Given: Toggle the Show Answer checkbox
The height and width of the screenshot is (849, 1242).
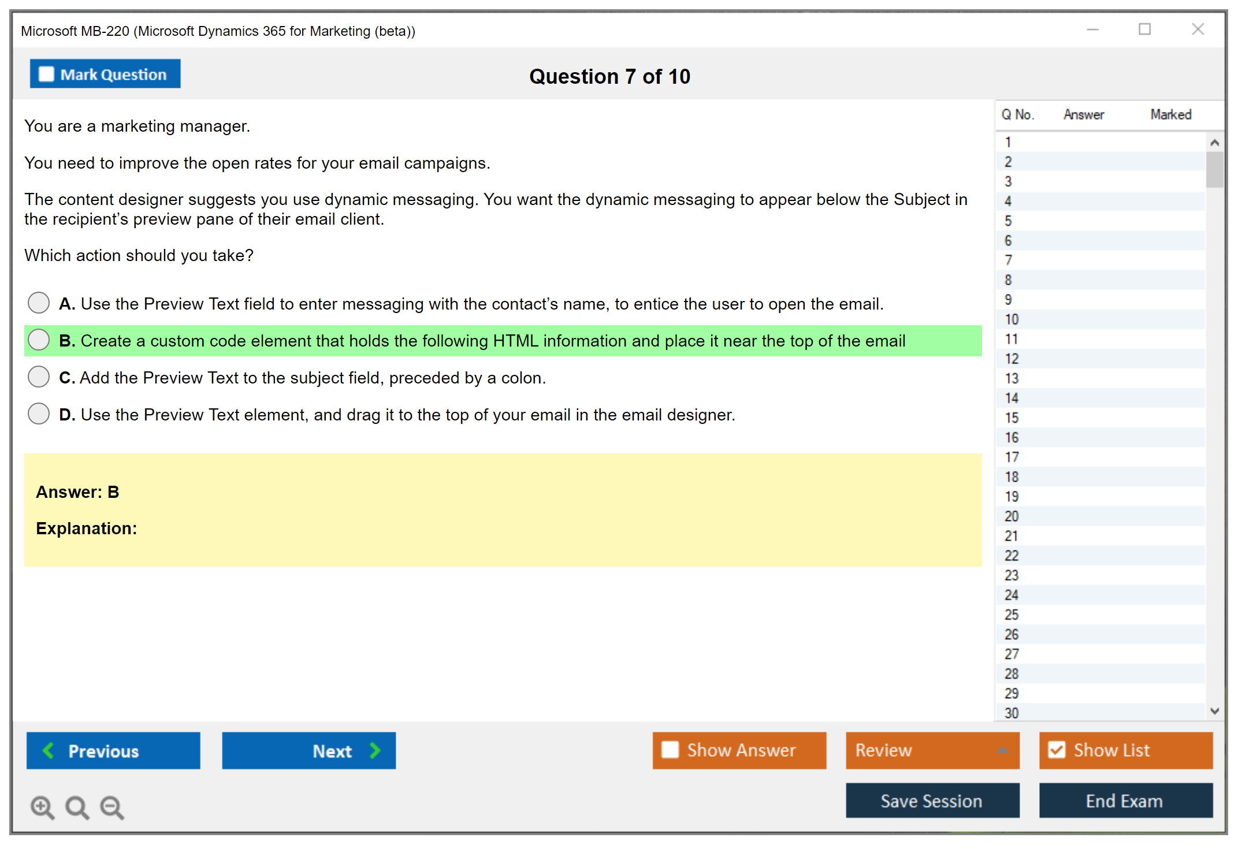Looking at the screenshot, I should point(670,750).
